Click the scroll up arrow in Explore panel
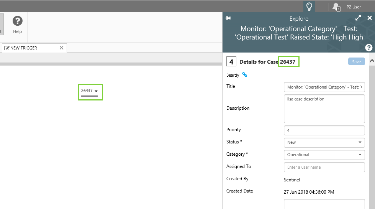 click(372, 61)
